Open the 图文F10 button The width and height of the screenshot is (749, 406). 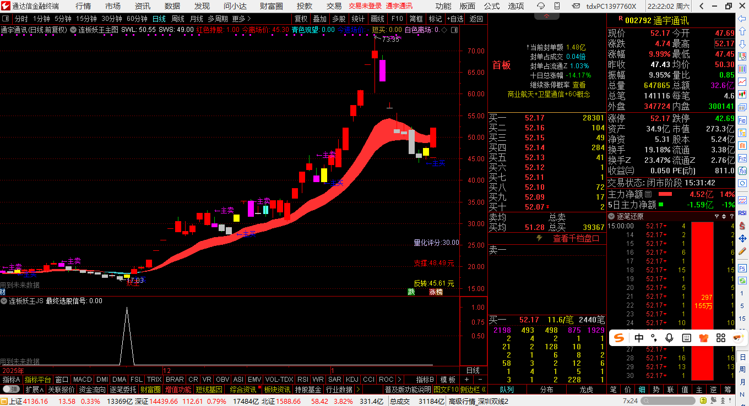tap(446, 389)
